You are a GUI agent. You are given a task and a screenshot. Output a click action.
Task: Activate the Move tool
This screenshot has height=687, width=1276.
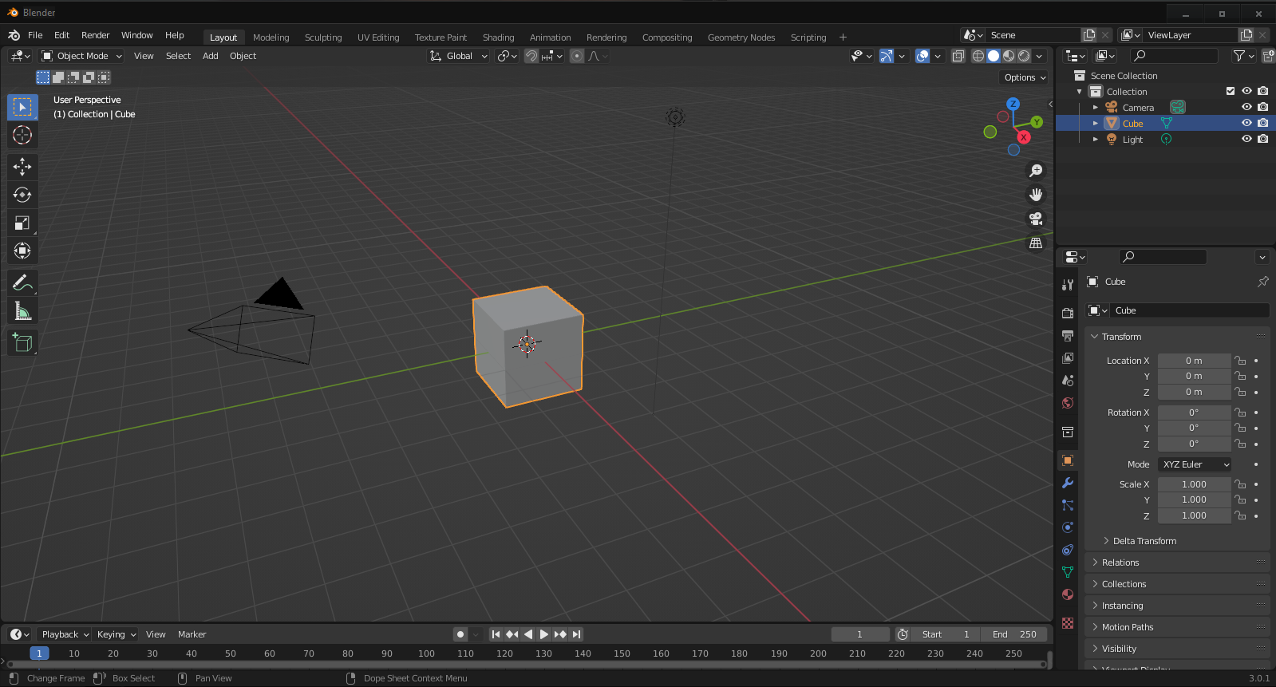click(x=22, y=166)
